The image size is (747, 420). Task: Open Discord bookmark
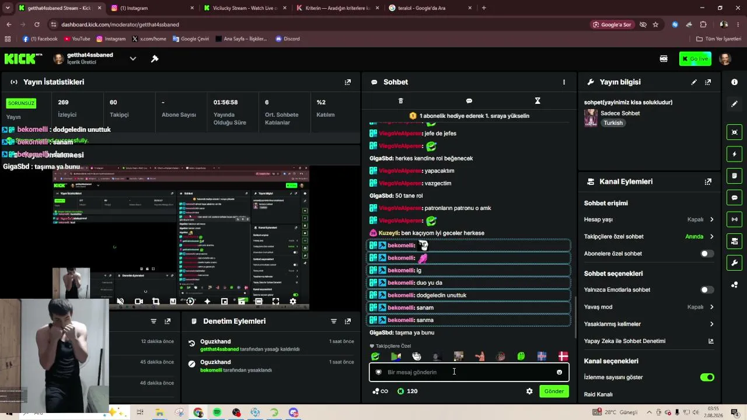pos(288,39)
